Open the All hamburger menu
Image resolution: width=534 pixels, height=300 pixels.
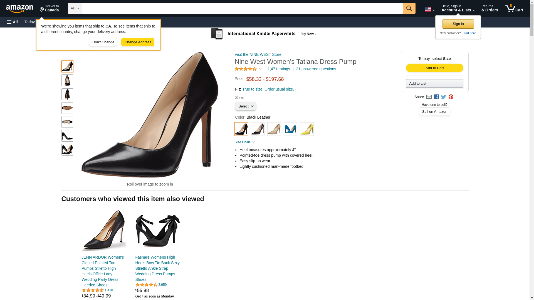(x=12, y=22)
